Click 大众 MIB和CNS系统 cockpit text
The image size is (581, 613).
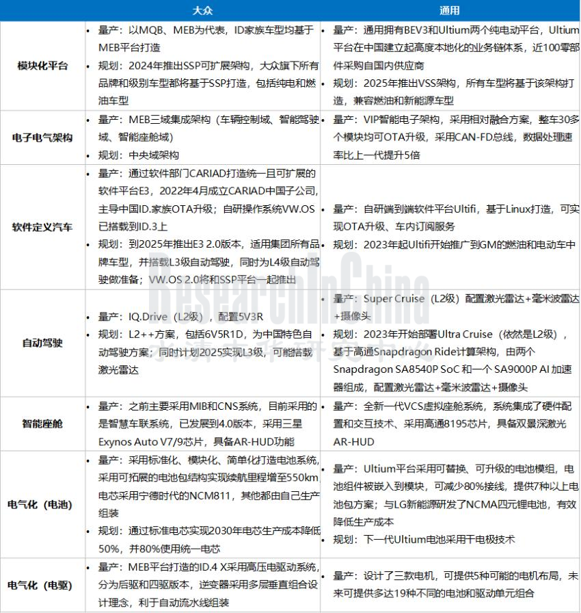click(x=207, y=423)
